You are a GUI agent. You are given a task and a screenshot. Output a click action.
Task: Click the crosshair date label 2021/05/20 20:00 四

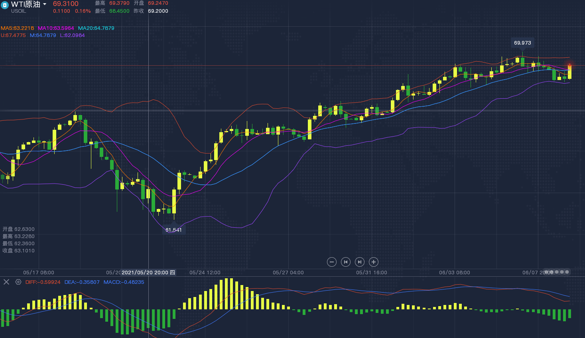[148, 273]
